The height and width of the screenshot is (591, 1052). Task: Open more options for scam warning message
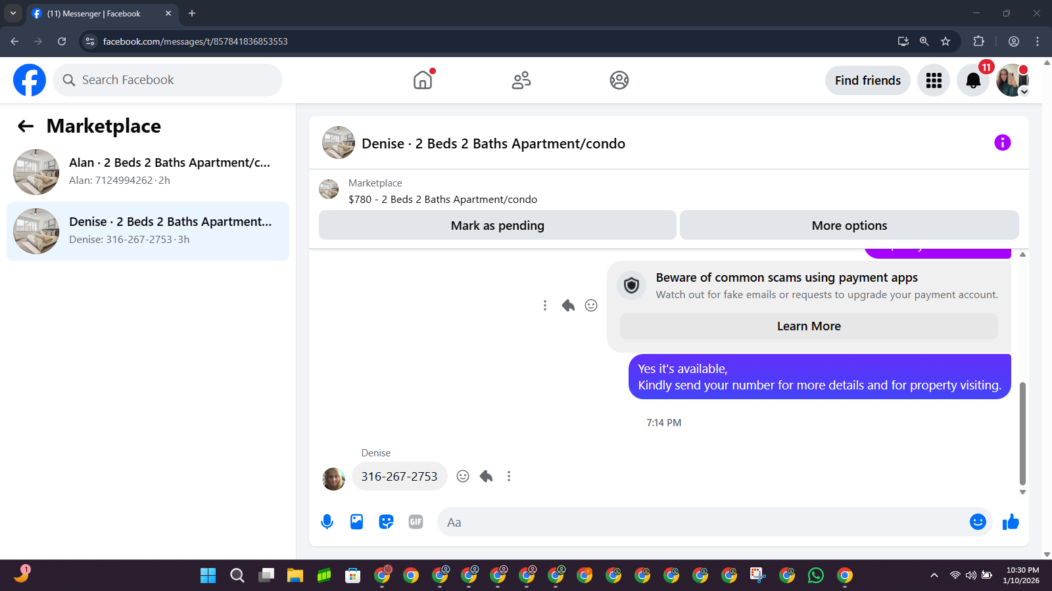545,305
